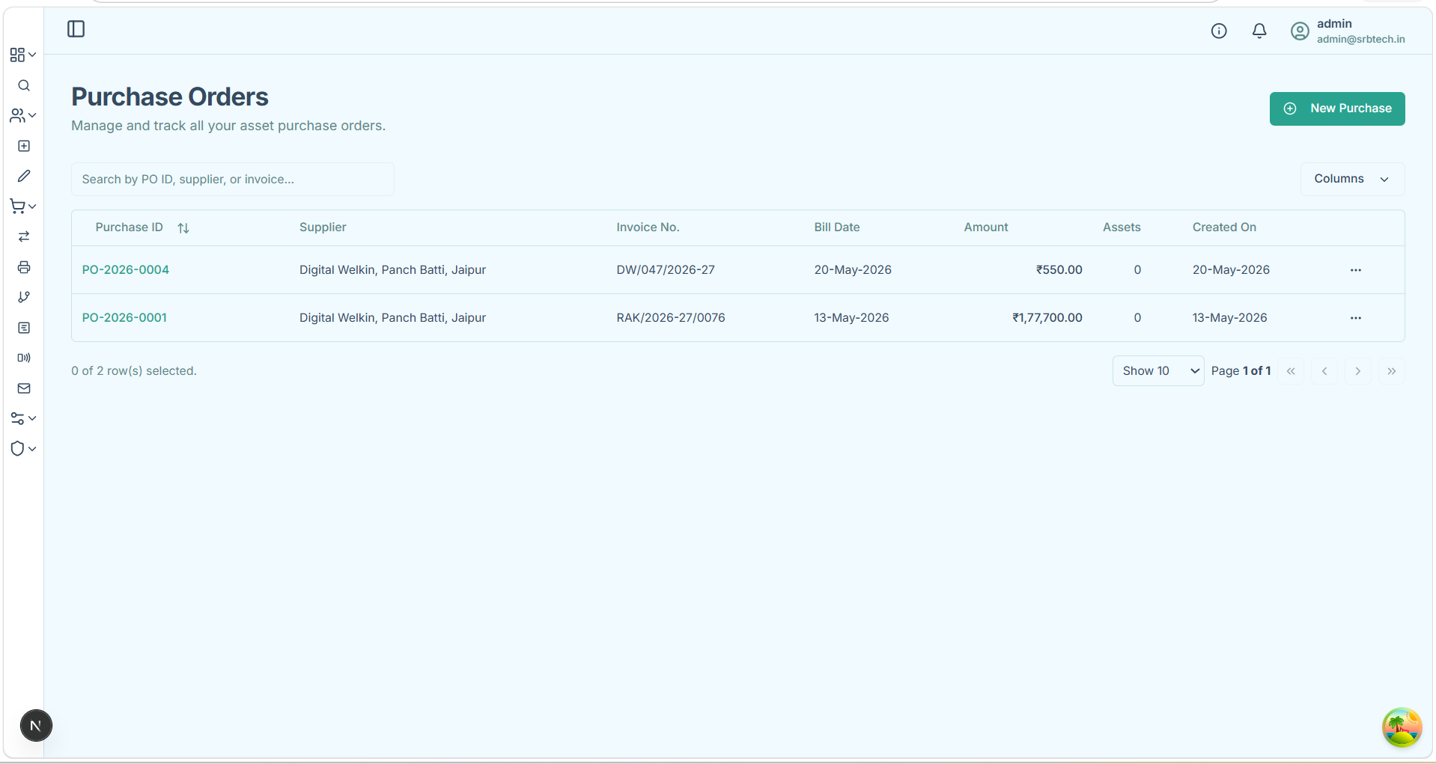Open purchase order PO-2026-0004 link
Viewport: 1436px width, 764px height.
126,270
